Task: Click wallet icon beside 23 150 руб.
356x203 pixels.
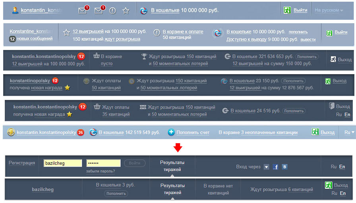Action: pyautogui.click(x=224, y=81)
